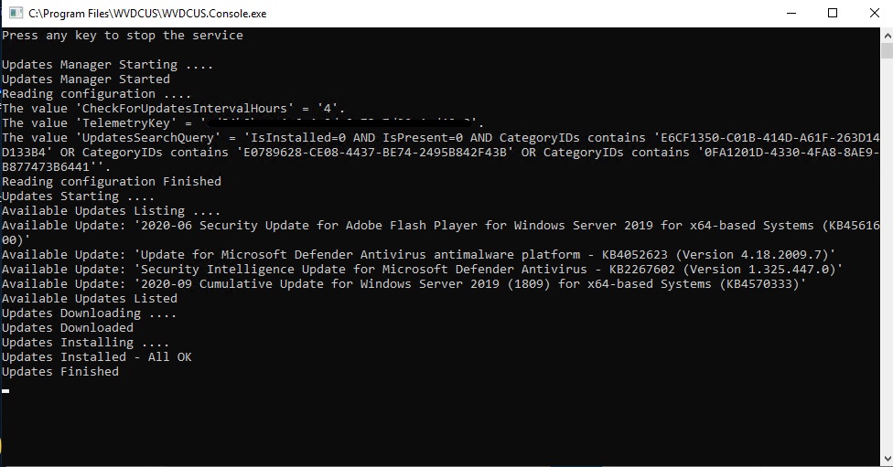Click the Defender antimalware platform update line

tap(419, 255)
